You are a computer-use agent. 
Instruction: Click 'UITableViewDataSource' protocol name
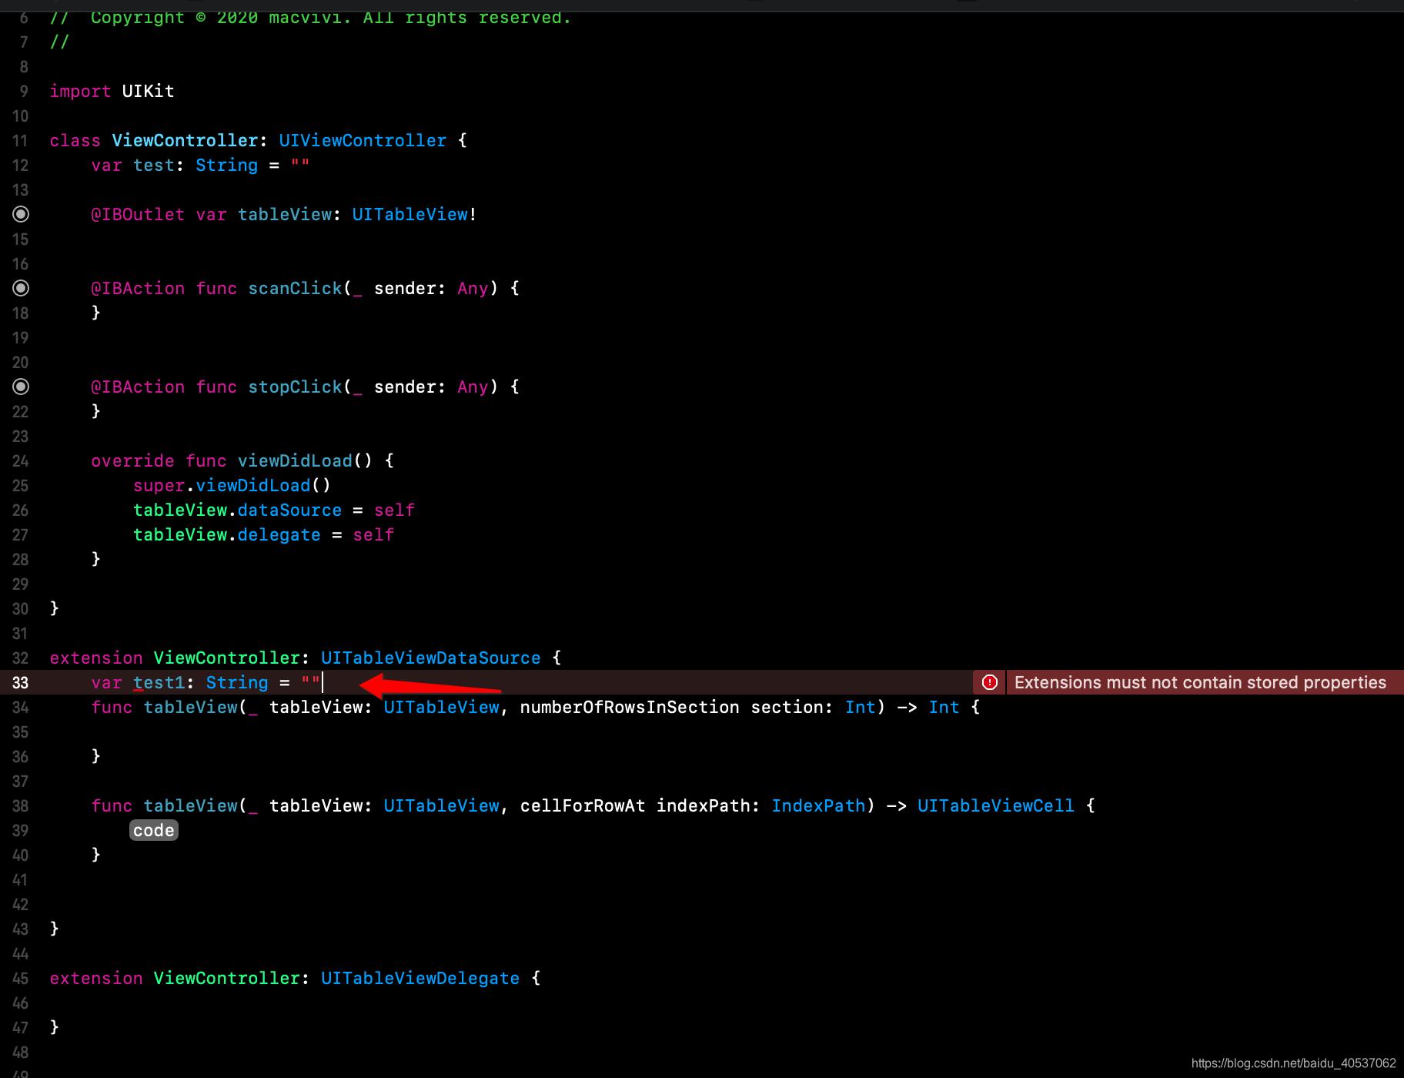coord(431,658)
